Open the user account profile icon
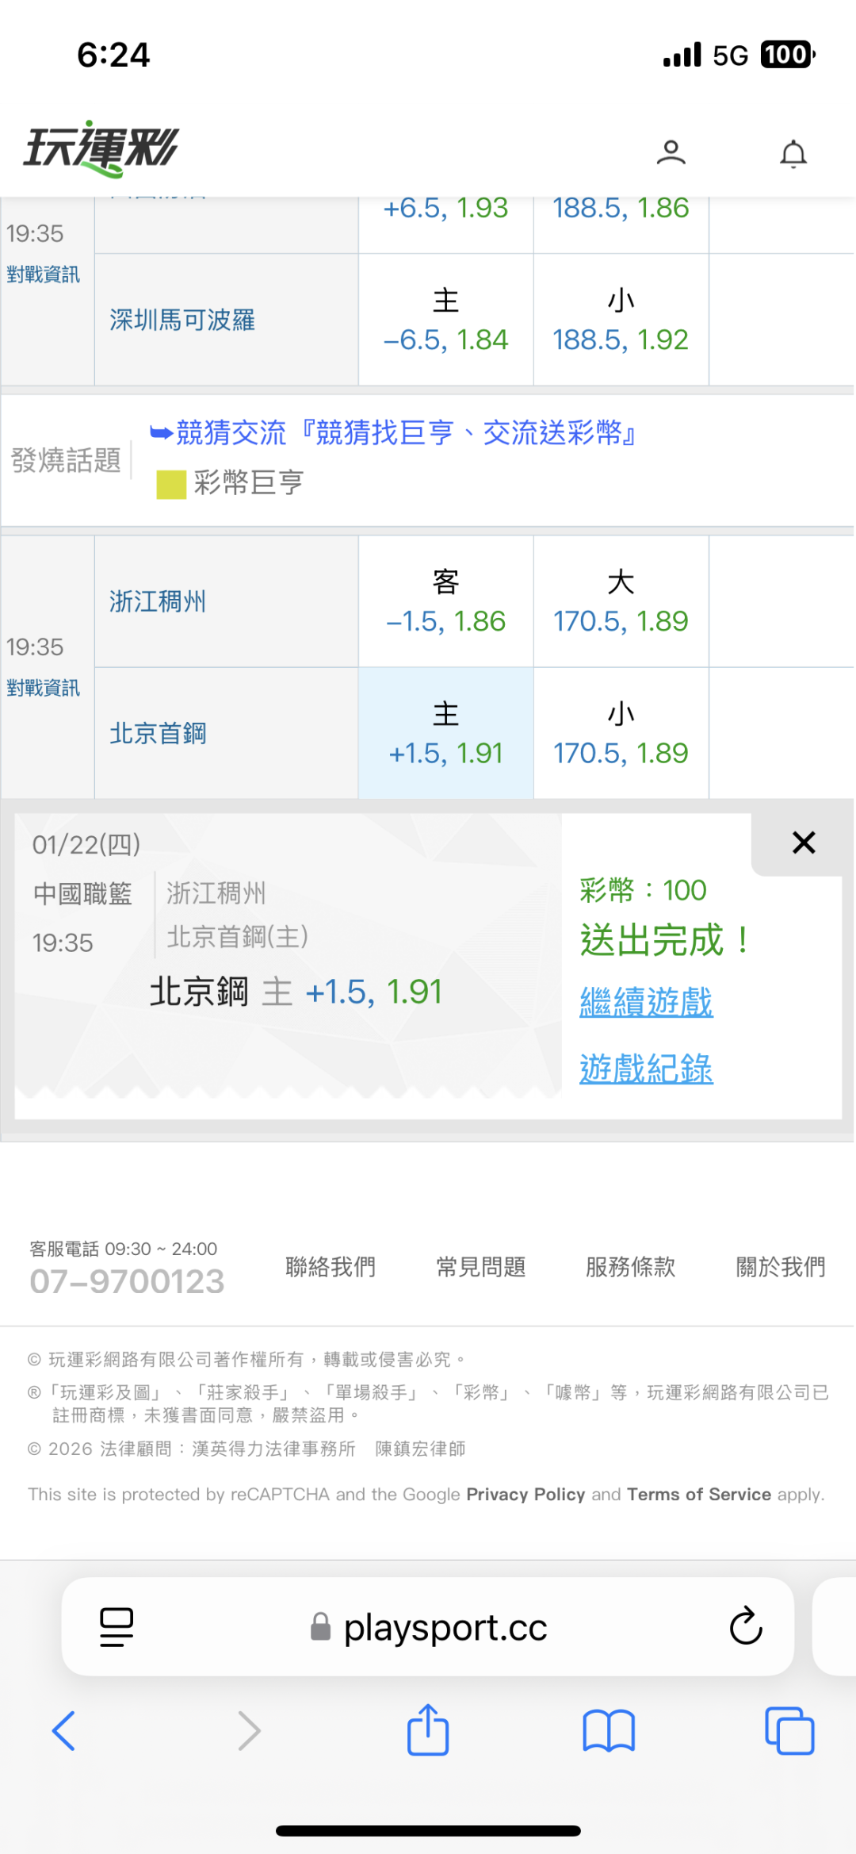Viewport: 856px width, 1854px height. click(671, 152)
